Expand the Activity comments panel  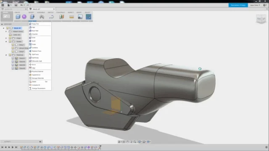[40, 142]
